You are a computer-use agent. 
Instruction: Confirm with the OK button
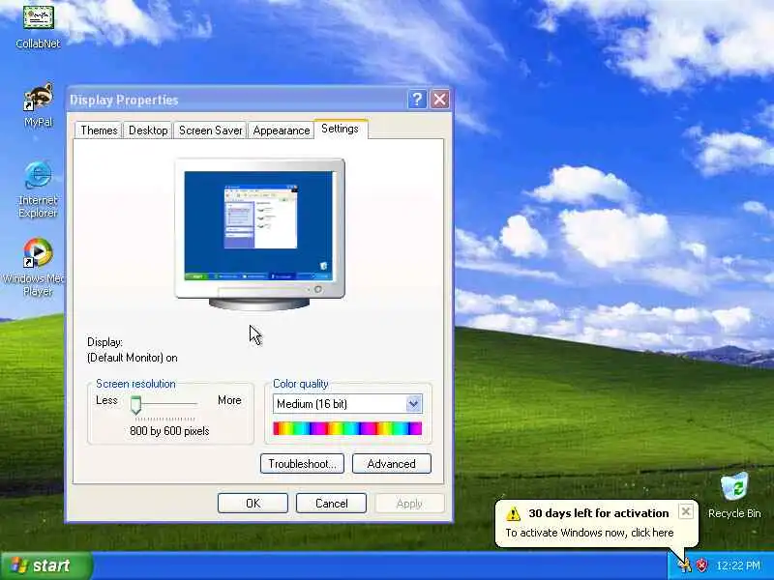253,503
